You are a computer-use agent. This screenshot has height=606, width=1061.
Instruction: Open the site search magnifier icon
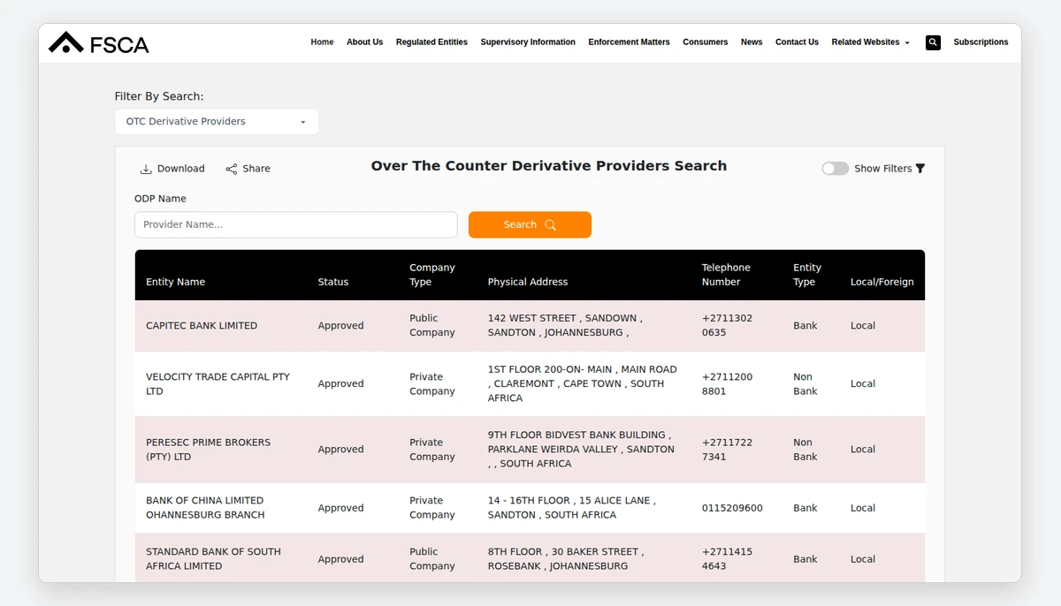[933, 42]
